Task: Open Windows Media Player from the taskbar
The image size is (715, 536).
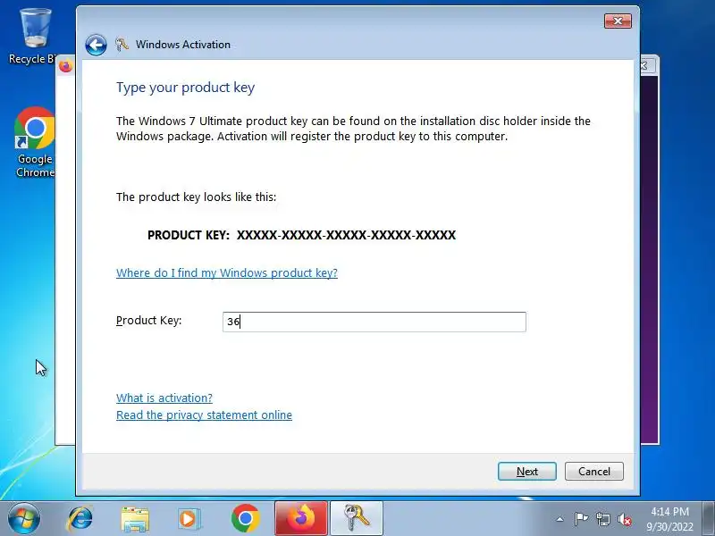Action: 188,519
